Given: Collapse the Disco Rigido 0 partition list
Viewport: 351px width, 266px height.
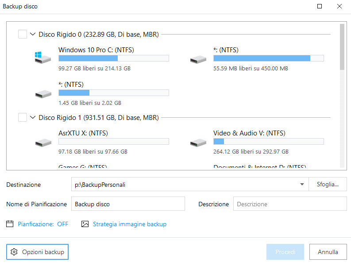Looking at the screenshot, I should coord(33,34).
